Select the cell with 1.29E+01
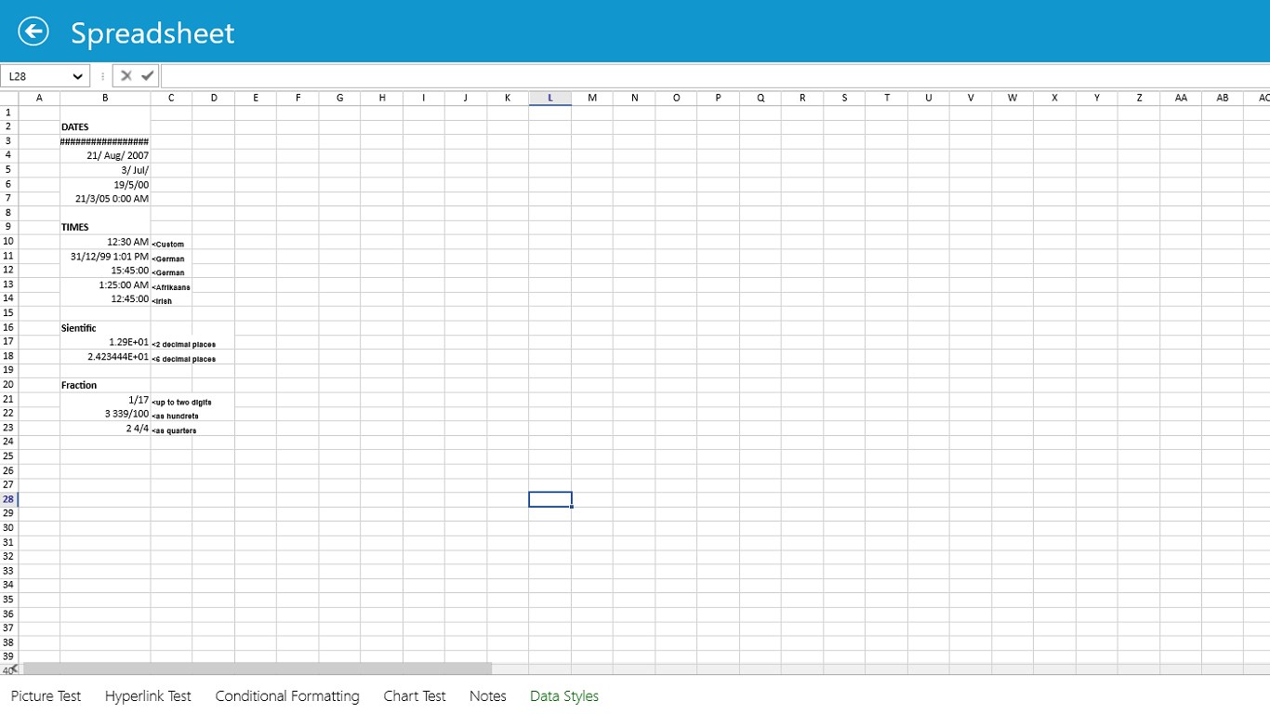 coord(105,342)
